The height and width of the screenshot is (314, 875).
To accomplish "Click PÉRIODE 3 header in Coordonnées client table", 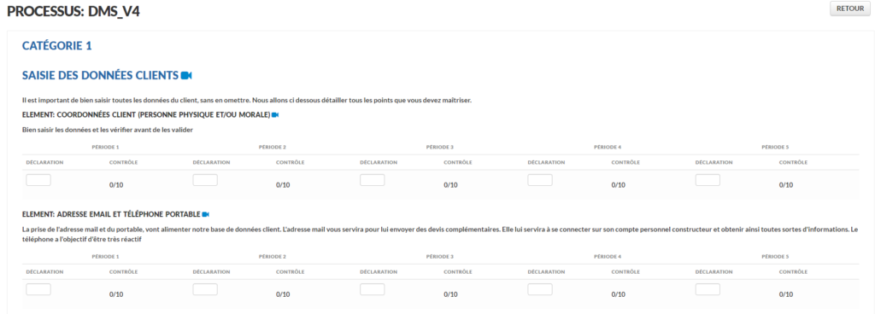I will click(440, 147).
